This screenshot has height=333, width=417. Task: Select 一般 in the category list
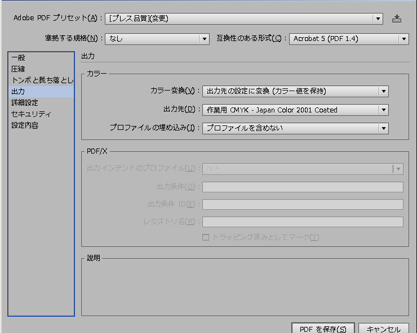pyautogui.click(x=19, y=57)
